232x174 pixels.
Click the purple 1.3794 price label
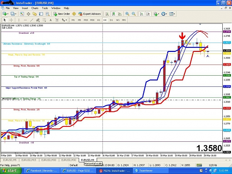[227, 32]
